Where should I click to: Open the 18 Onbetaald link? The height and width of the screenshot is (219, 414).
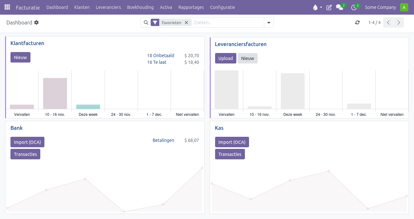tap(161, 56)
